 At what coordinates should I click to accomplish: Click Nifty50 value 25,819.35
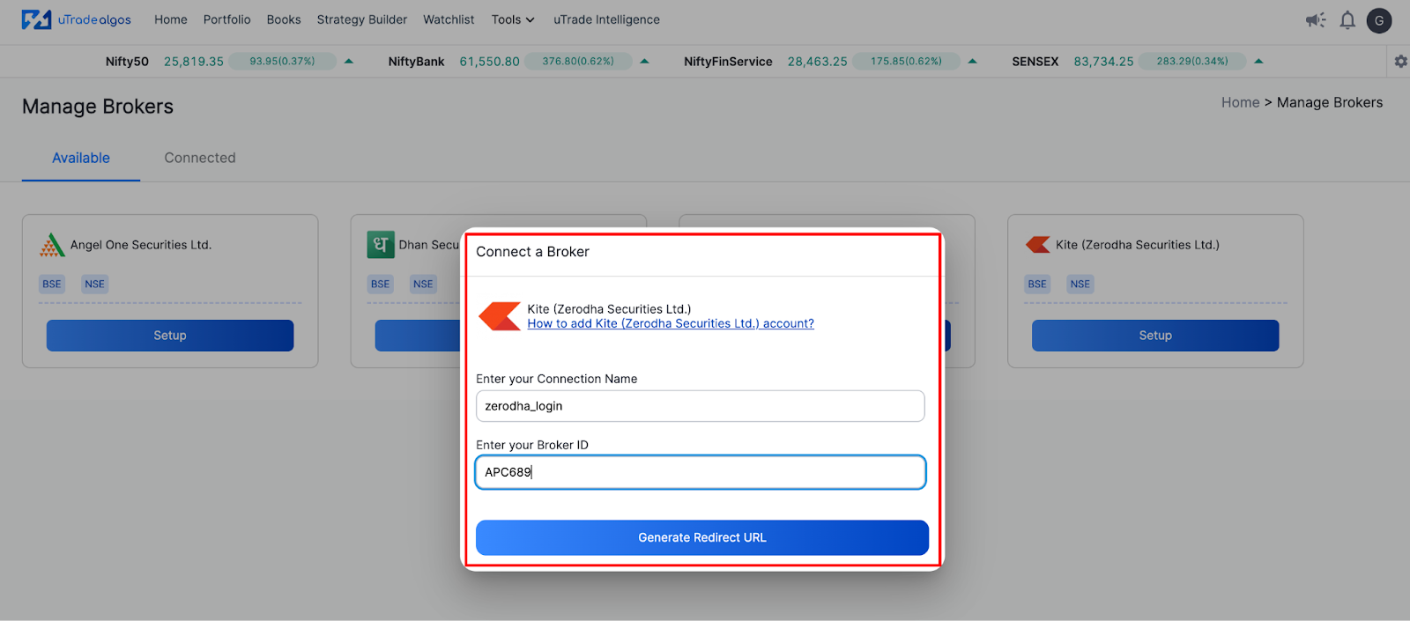(x=194, y=62)
